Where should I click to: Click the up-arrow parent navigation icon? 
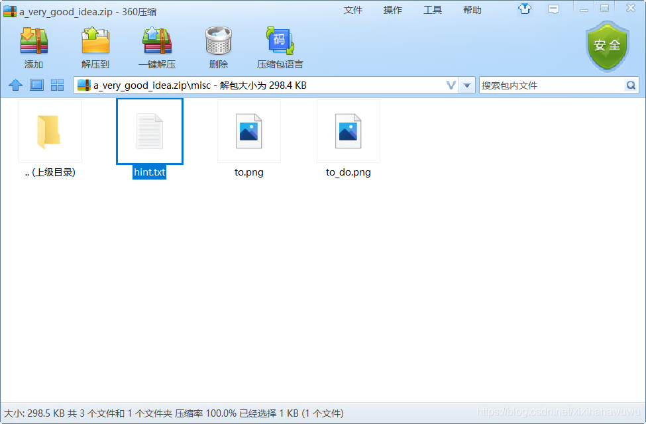pos(15,85)
